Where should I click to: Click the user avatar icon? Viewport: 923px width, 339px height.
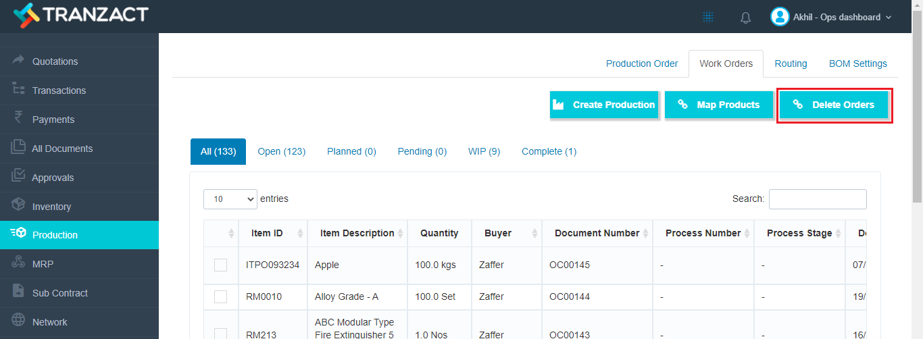pos(780,17)
